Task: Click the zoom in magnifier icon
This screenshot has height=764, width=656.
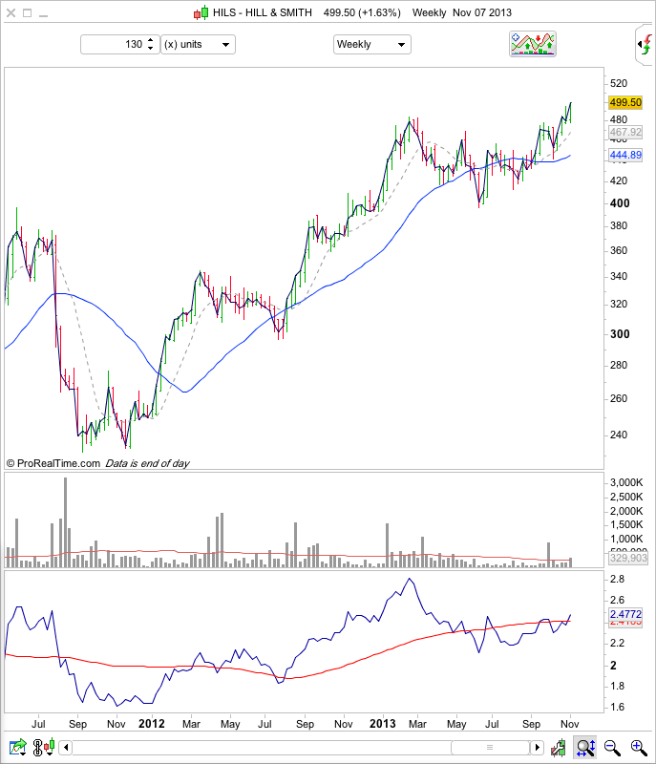Action: tap(639, 748)
